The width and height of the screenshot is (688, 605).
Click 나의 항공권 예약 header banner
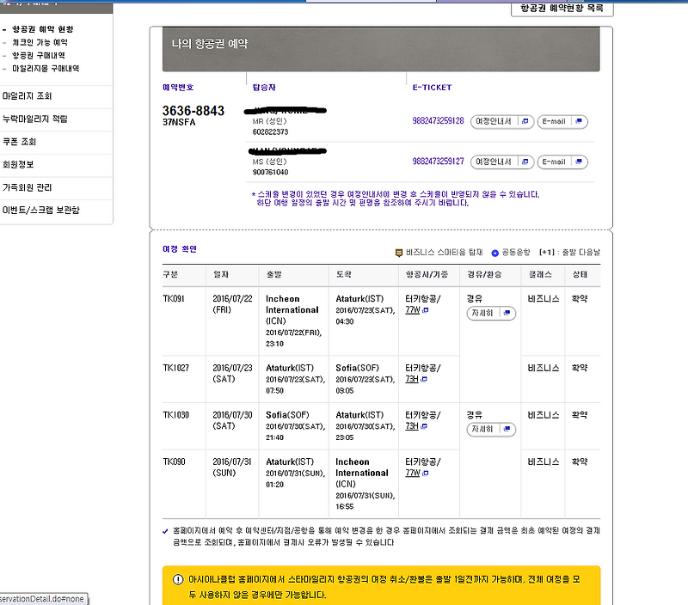(x=381, y=49)
